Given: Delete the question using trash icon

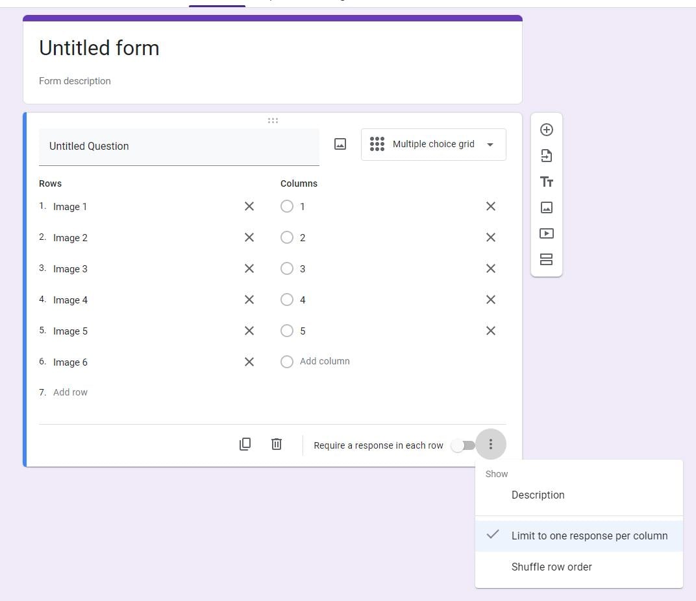Looking at the screenshot, I should 277,444.
